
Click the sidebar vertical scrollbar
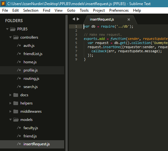pyautogui.click(x=67, y=83)
